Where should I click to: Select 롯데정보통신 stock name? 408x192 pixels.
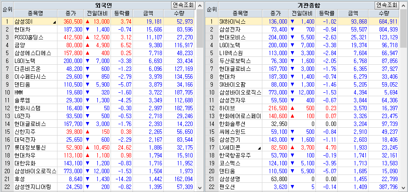point(30,148)
